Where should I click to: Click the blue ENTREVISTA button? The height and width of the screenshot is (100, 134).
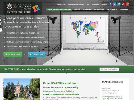click(x=37, y=54)
